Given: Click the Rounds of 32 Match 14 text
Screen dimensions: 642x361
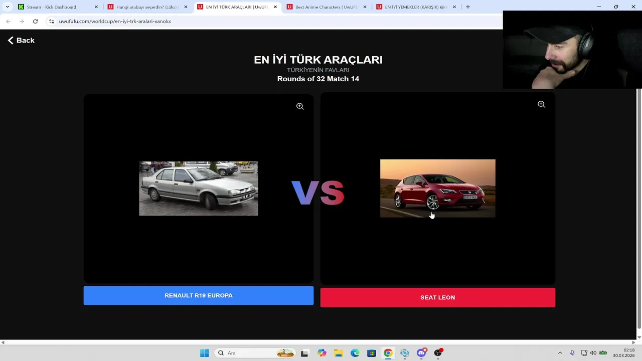Looking at the screenshot, I should pos(318,79).
